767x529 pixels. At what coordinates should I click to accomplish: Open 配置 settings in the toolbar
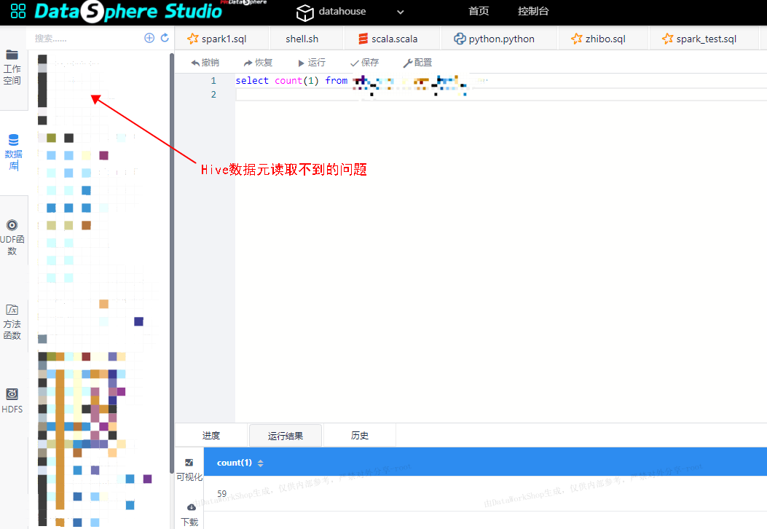coord(417,63)
